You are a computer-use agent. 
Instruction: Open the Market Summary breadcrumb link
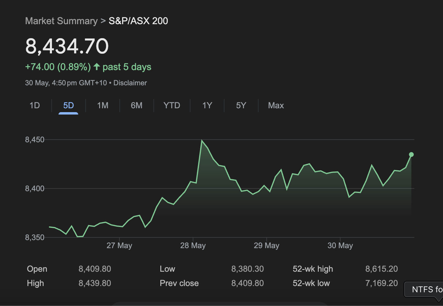[61, 21]
